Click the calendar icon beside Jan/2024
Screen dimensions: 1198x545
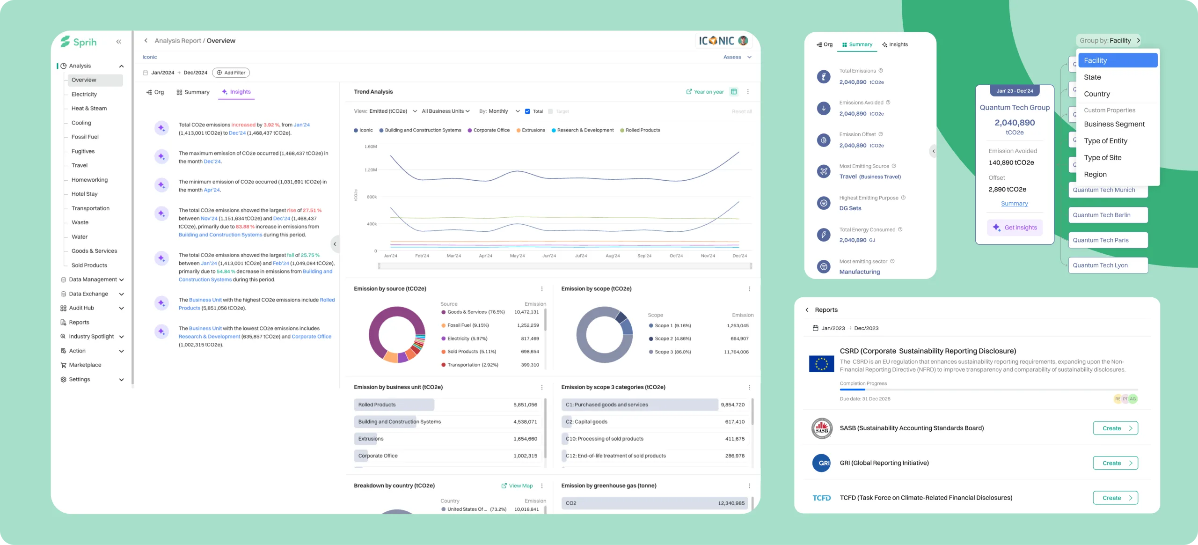(146, 73)
